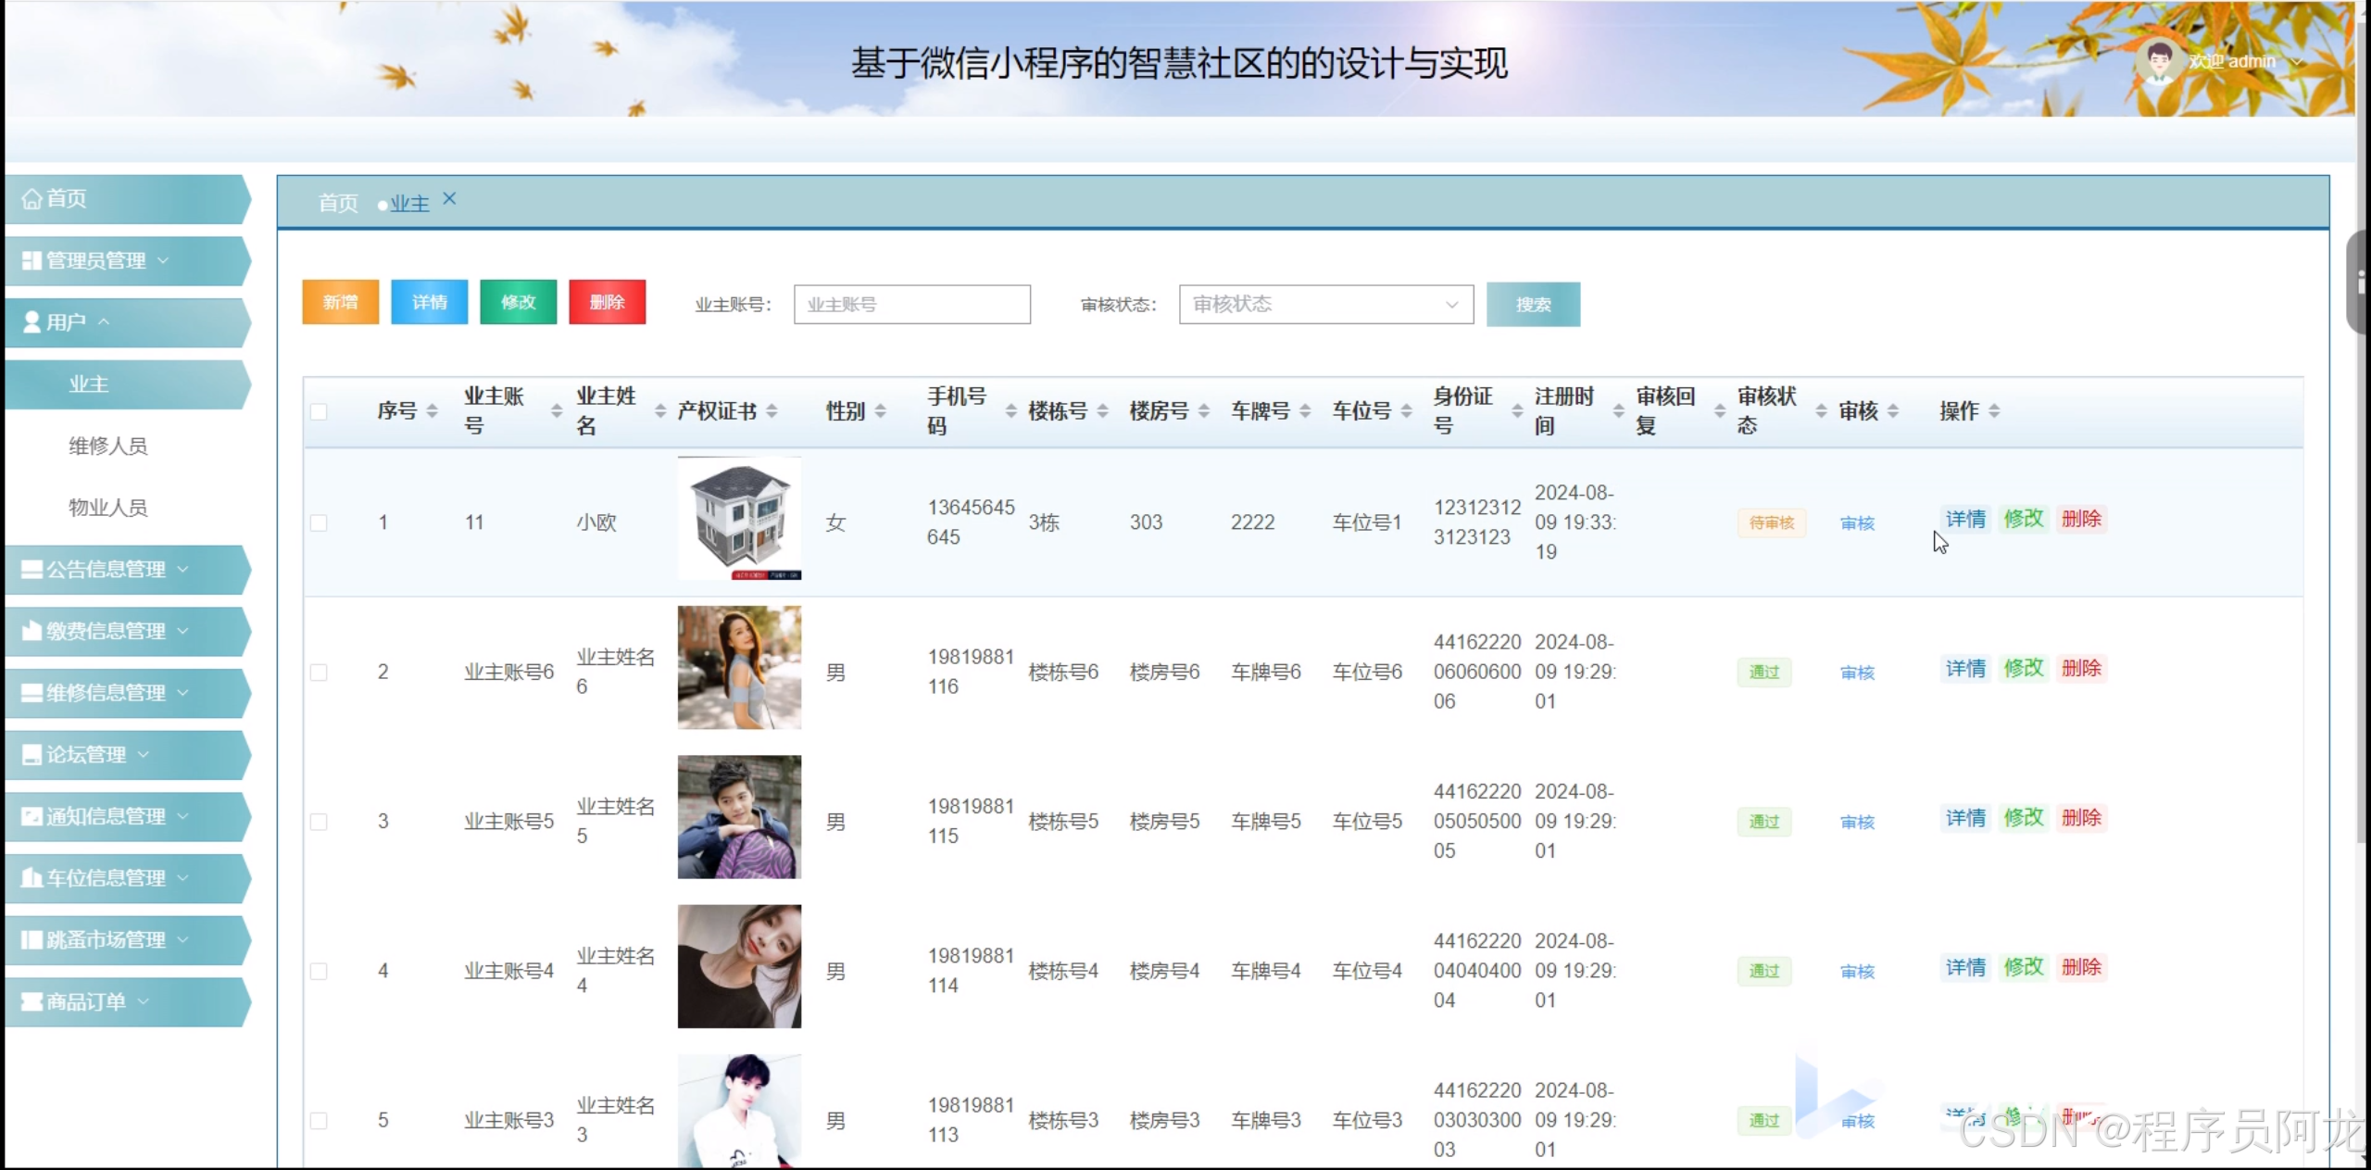Open the house property certificate thumbnail

coord(739,519)
